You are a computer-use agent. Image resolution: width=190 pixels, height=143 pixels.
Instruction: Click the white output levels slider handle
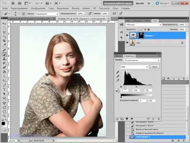click(x=151, y=97)
